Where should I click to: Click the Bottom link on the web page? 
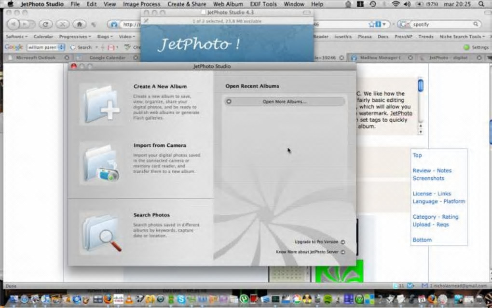pyautogui.click(x=422, y=240)
